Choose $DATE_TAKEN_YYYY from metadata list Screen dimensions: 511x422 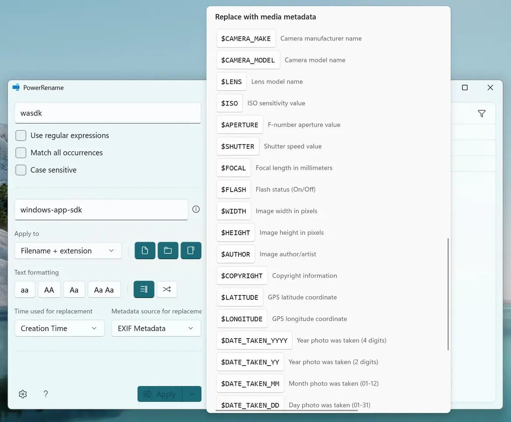click(x=254, y=340)
